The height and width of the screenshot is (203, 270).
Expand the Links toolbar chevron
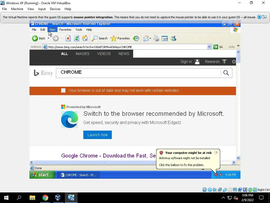(238, 46)
